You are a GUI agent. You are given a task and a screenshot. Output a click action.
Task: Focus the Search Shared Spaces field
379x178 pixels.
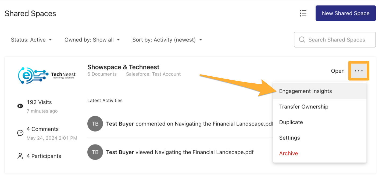point(337,40)
